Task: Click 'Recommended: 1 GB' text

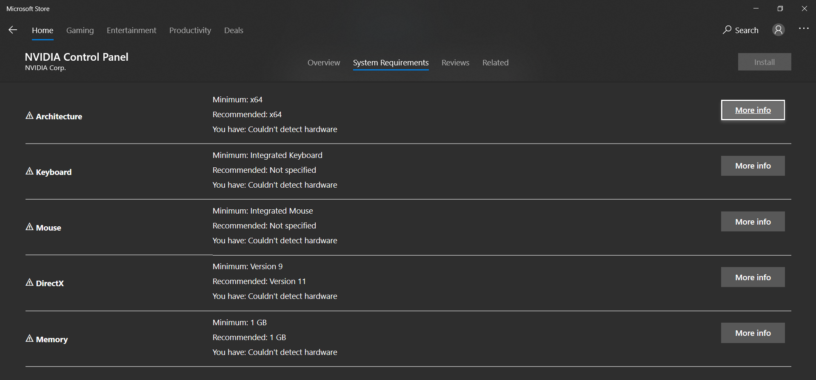Action: pos(249,337)
